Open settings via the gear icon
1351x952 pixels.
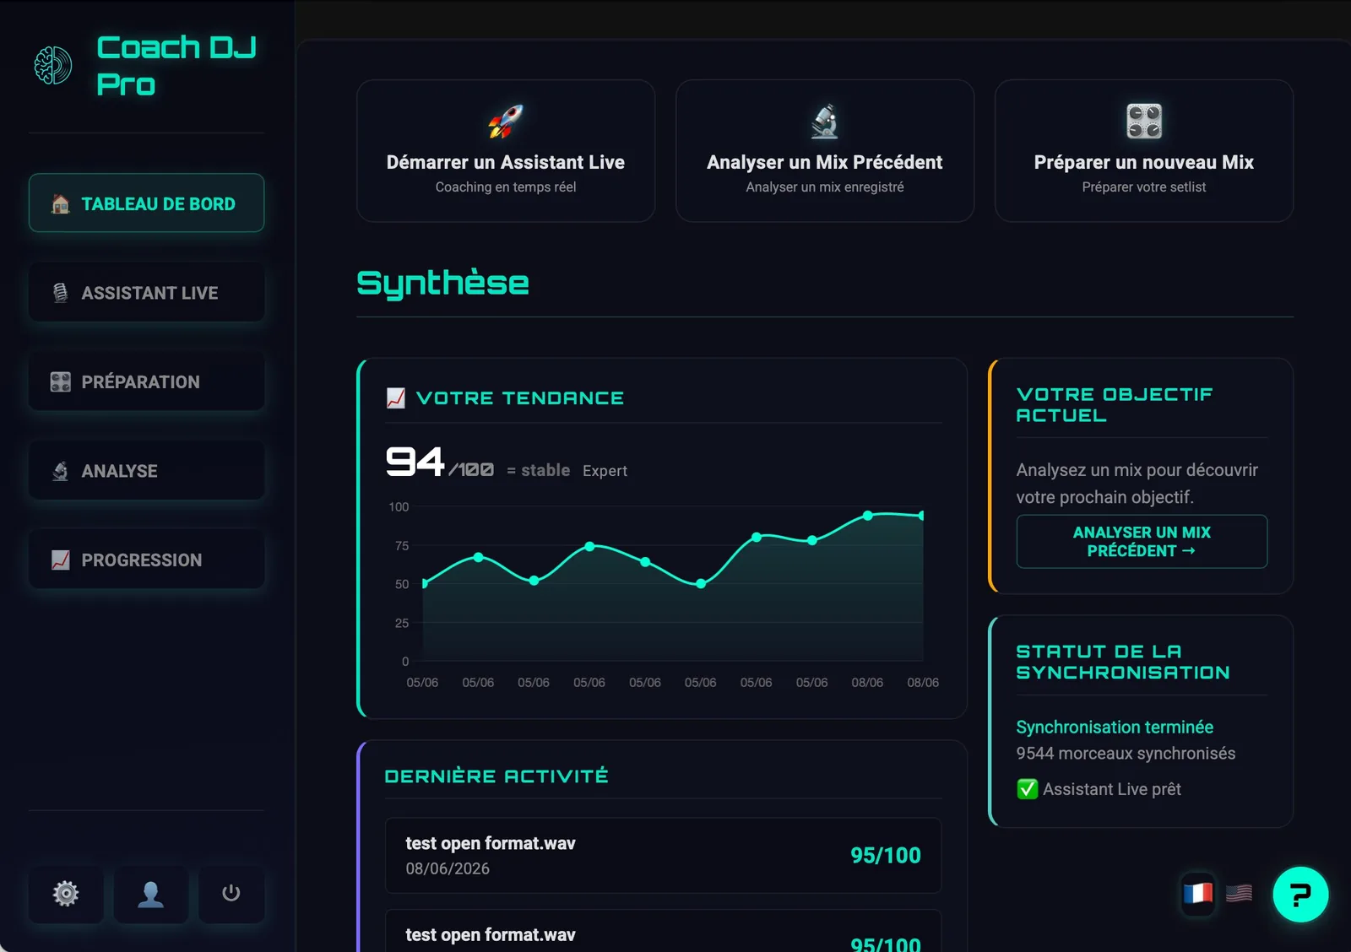pos(66,894)
